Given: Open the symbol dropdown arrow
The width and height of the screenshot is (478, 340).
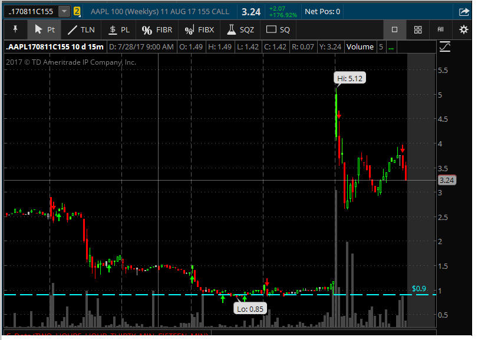Looking at the screenshot, I should pyautogui.click(x=64, y=12).
